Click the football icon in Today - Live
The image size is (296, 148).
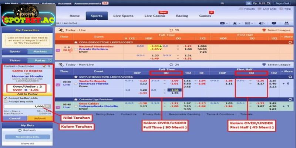pyautogui.click(x=61, y=30)
